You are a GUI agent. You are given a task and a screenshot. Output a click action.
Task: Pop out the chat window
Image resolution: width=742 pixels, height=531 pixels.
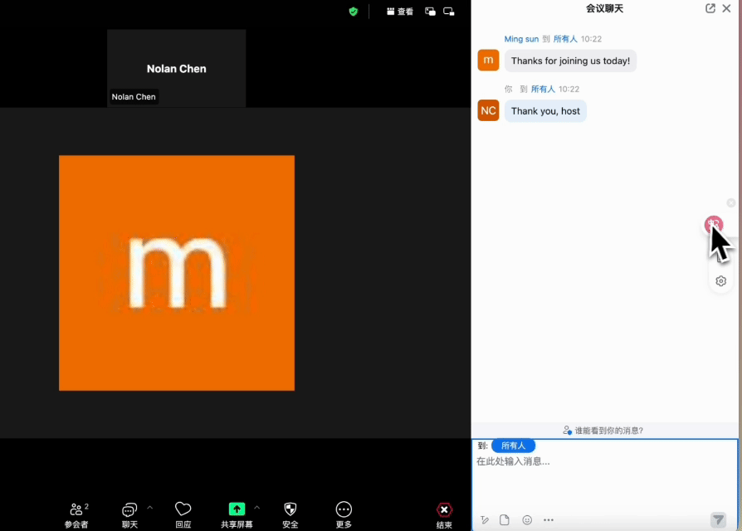click(x=710, y=8)
